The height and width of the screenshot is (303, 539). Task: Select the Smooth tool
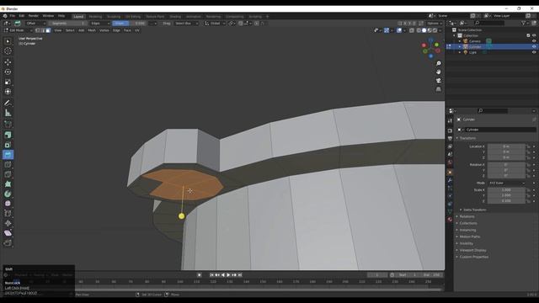click(x=8, y=204)
